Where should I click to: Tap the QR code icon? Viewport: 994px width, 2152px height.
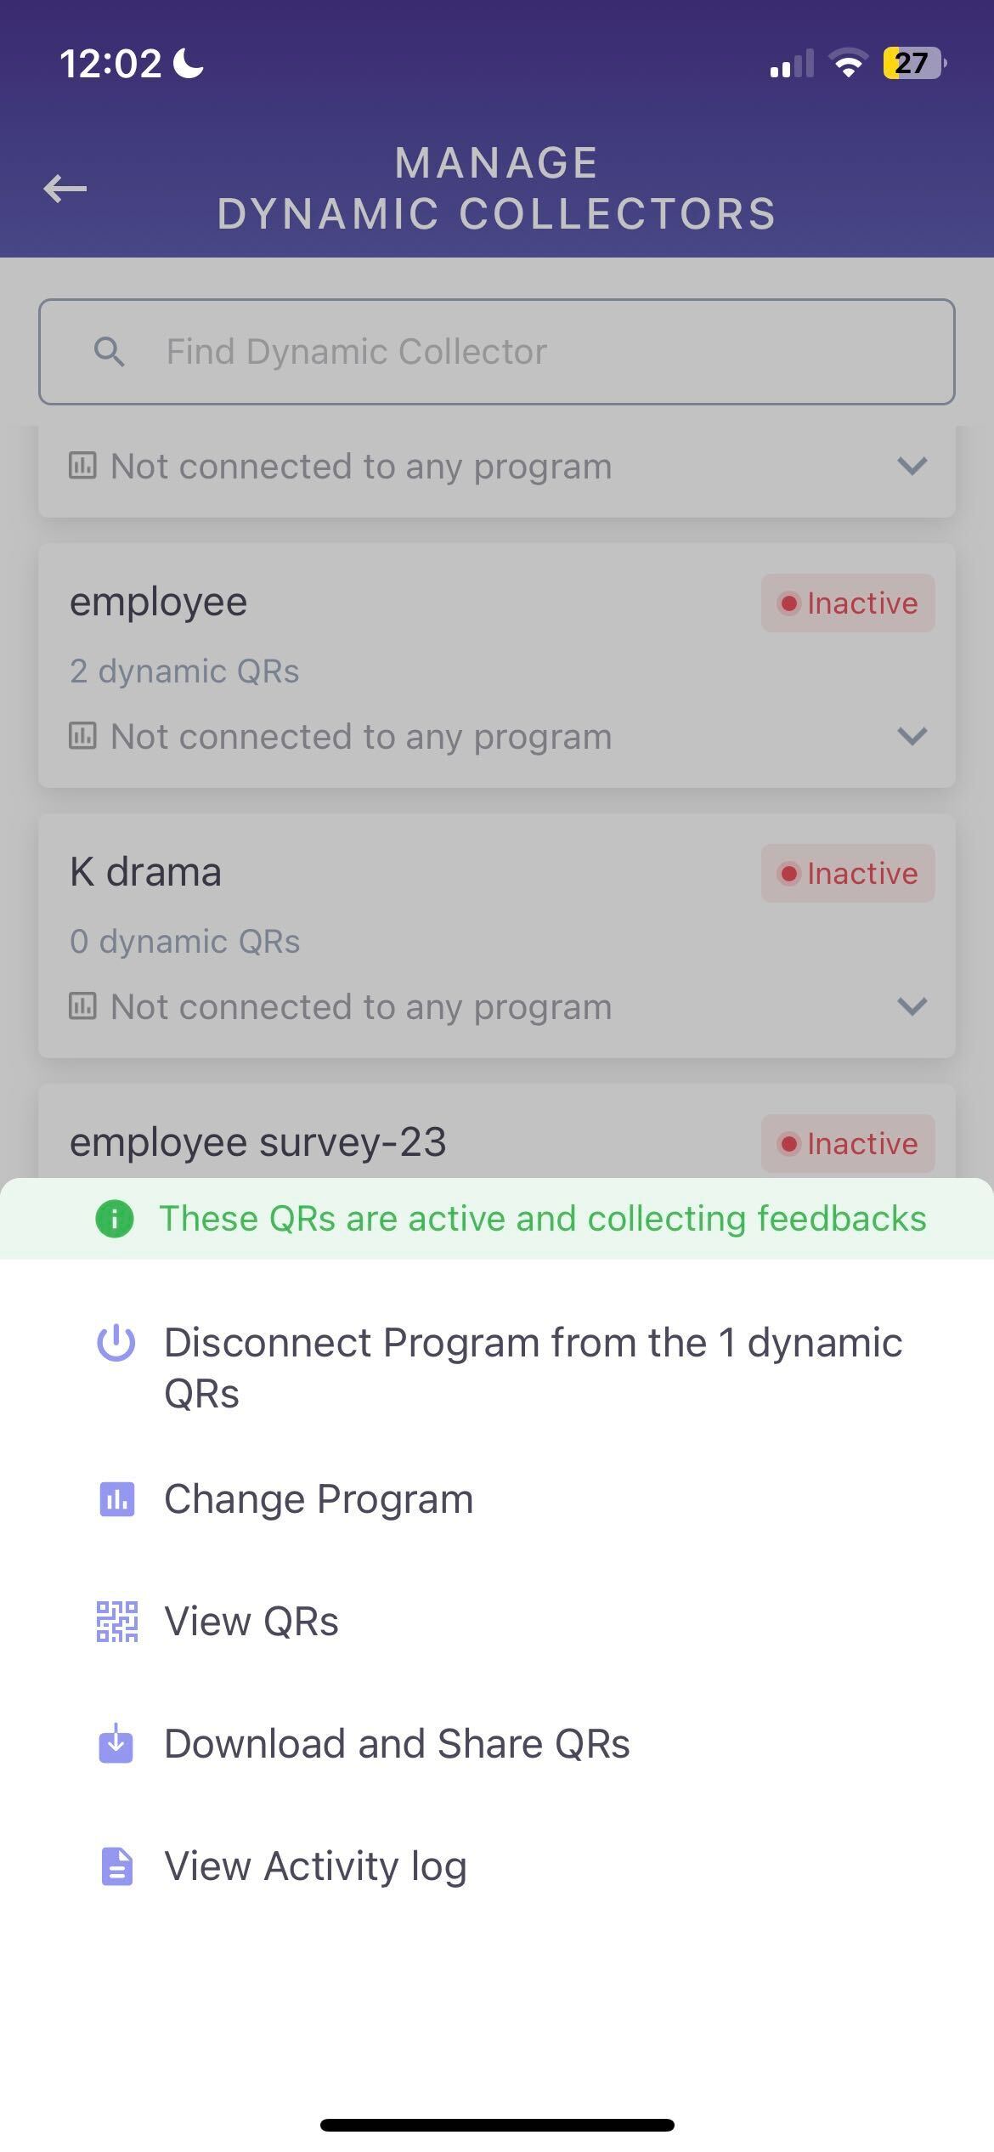(116, 1621)
